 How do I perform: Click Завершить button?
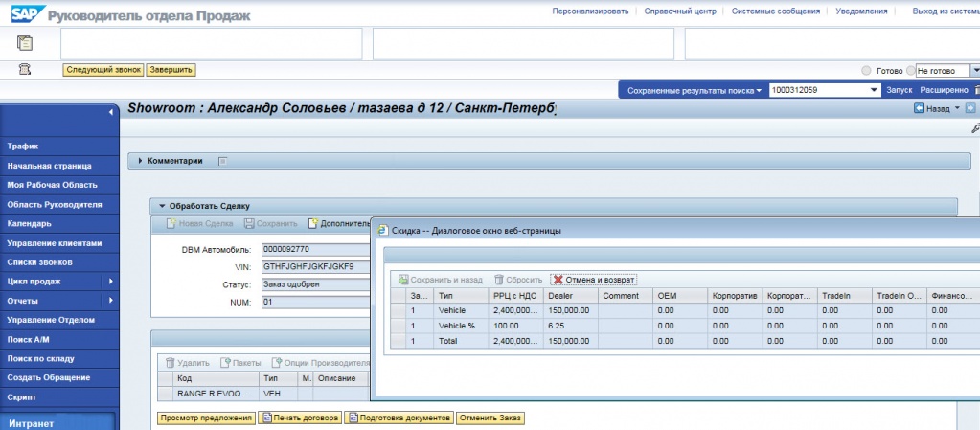click(171, 69)
